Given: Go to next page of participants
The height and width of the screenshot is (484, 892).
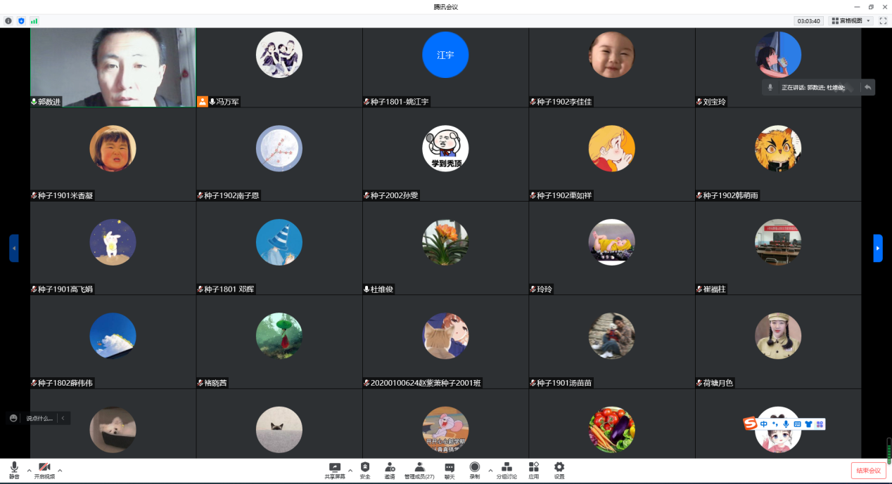Looking at the screenshot, I should [x=877, y=248].
